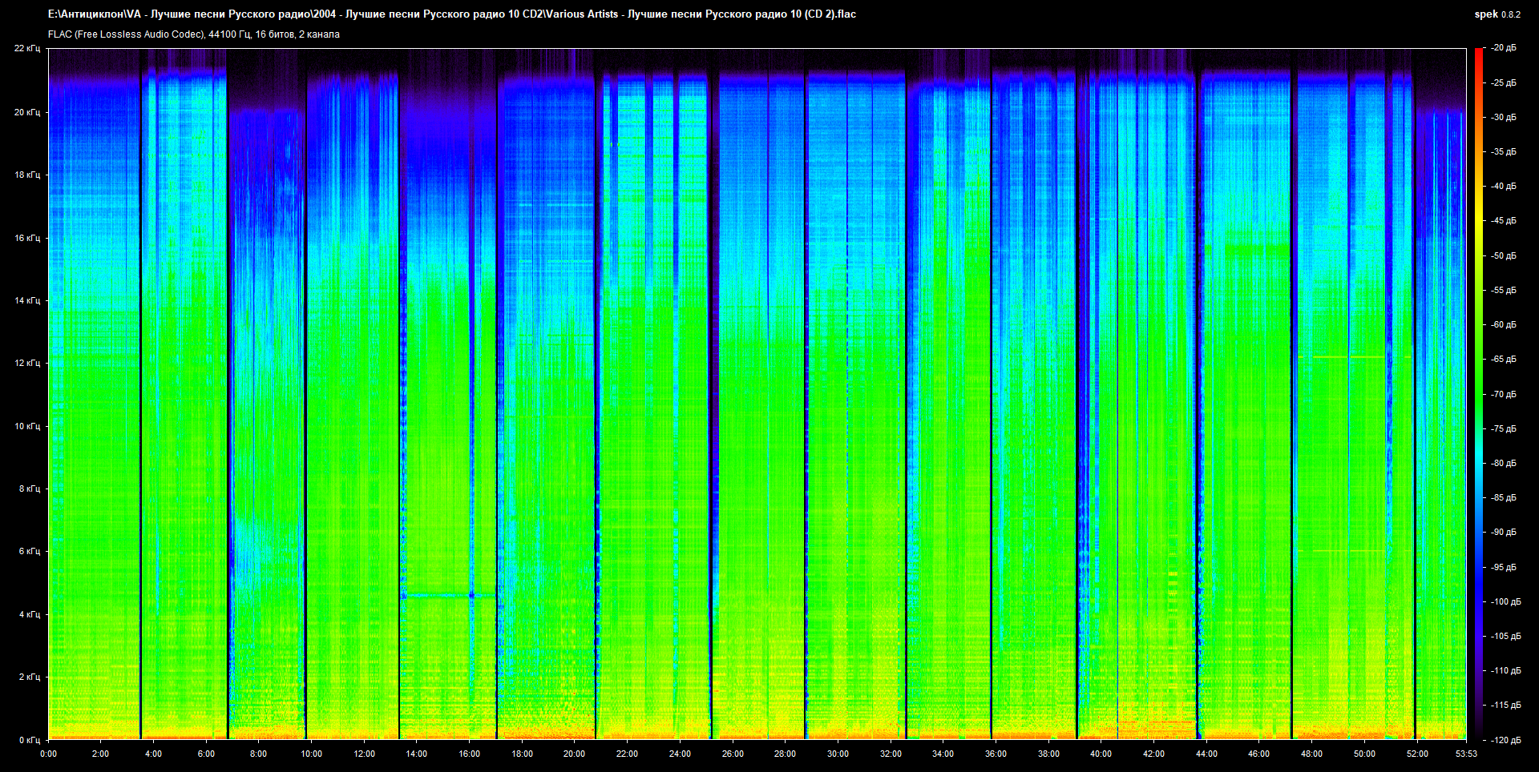Viewport: 1539px width, 772px height.
Task: Click the 20:00 time axis label
Action: pos(574,754)
